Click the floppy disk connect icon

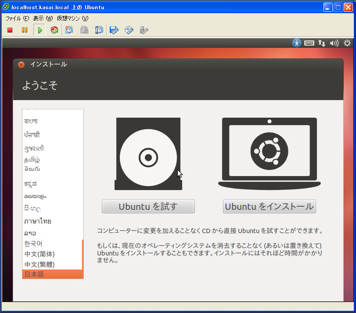point(114,30)
